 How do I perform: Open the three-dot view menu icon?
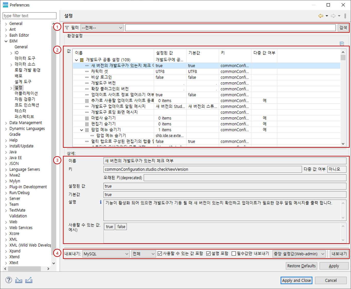(345, 16)
